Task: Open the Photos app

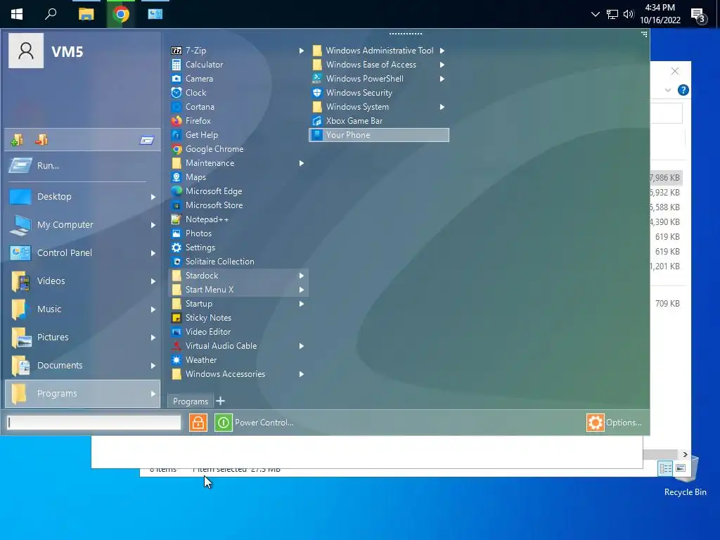Action: 238,233
